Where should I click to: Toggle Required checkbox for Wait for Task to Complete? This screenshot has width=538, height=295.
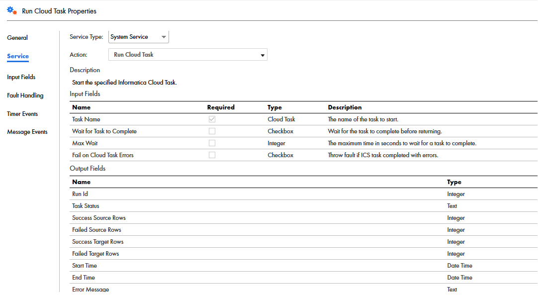(x=212, y=131)
